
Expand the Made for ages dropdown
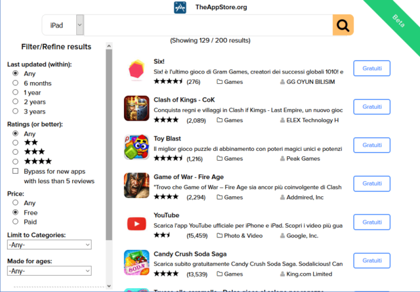pyautogui.click(x=49, y=271)
